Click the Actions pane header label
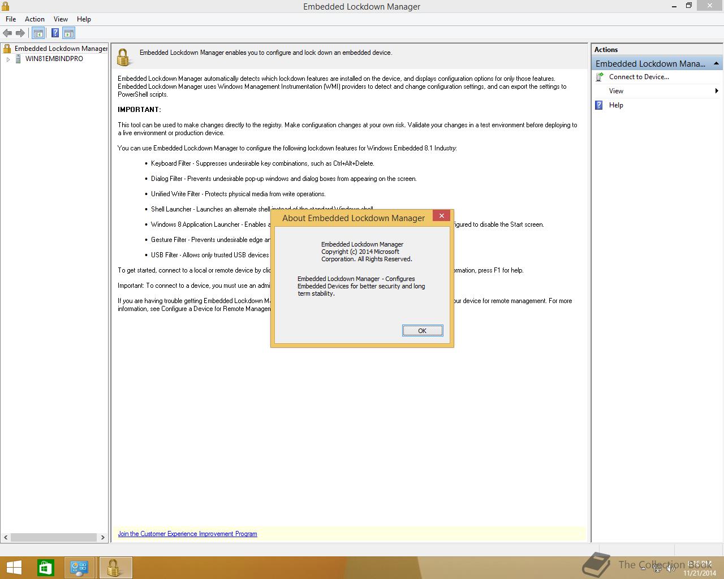This screenshot has height=579, width=724. click(x=606, y=50)
